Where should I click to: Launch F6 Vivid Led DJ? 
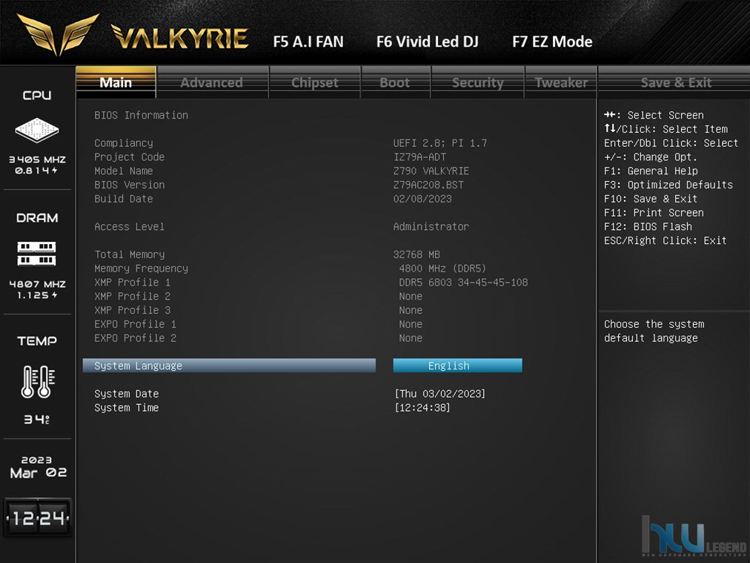428,42
